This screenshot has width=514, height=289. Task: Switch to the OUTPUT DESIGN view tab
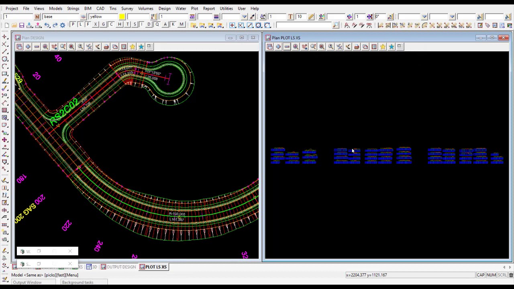[118, 267]
